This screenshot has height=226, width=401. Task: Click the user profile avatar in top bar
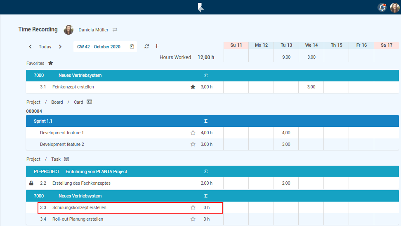(394, 7)
